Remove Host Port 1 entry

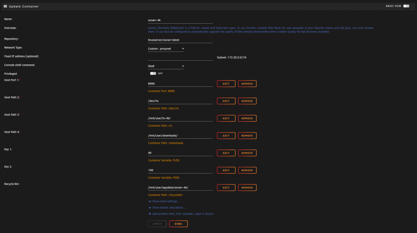click(247, 83)
